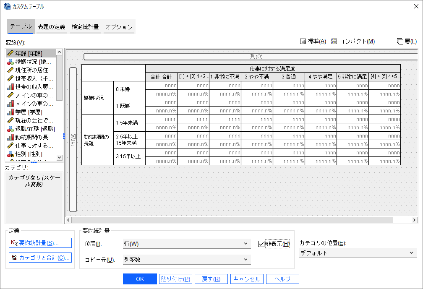This screenshot has height=289, width=423.
Task: Go to the オプション tab
Action: (x=119, y=27)
